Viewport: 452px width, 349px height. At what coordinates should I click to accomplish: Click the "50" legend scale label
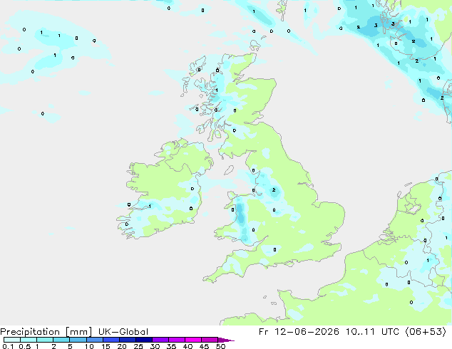click(220, 346)
